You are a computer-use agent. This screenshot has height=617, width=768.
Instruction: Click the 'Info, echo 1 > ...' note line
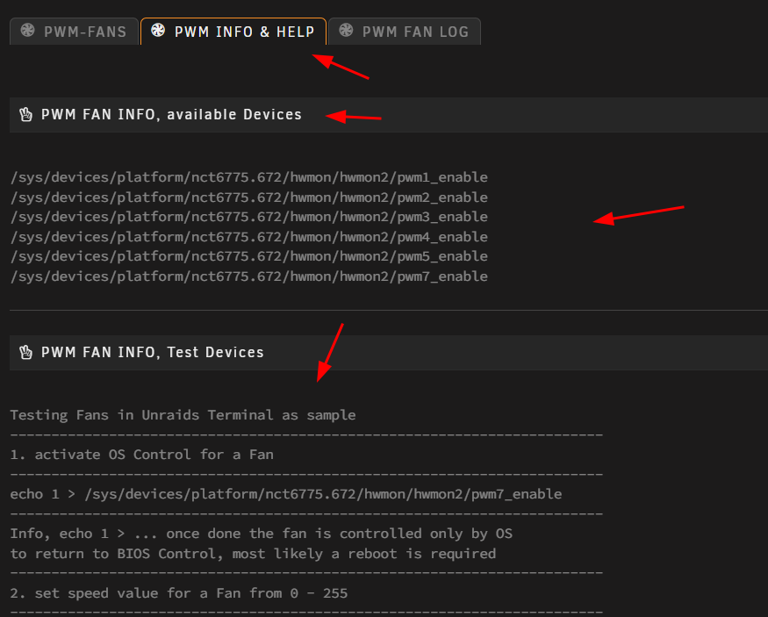point(261,534)
